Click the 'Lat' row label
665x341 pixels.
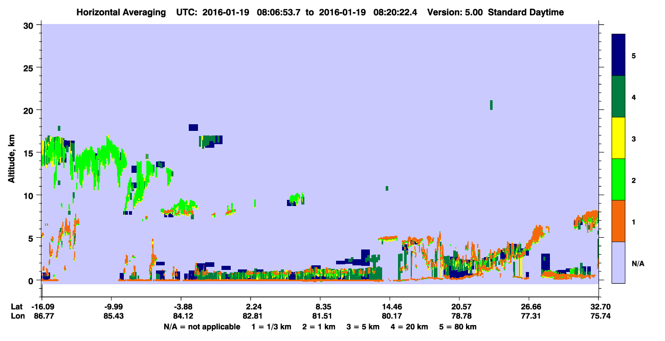(x=17, y=307)
